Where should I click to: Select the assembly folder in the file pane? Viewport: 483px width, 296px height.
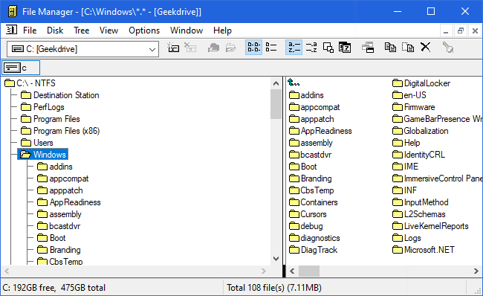[311, 143]
